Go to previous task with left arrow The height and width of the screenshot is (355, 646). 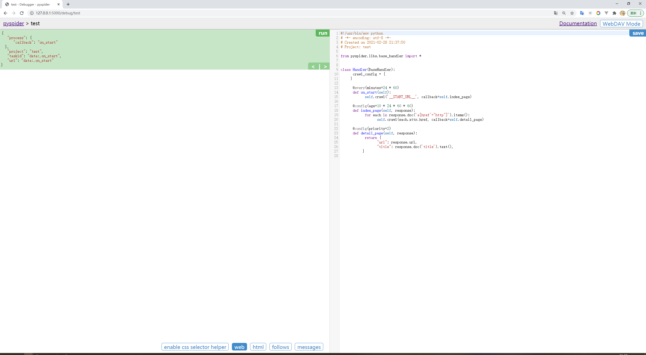313,67
